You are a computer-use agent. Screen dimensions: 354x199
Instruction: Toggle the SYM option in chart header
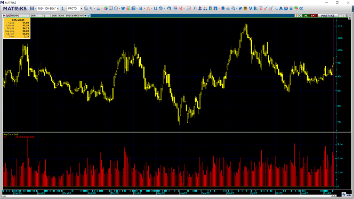coord(74,16)
